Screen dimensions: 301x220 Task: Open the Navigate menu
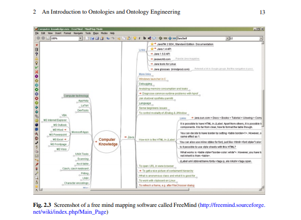click(78, 33)
